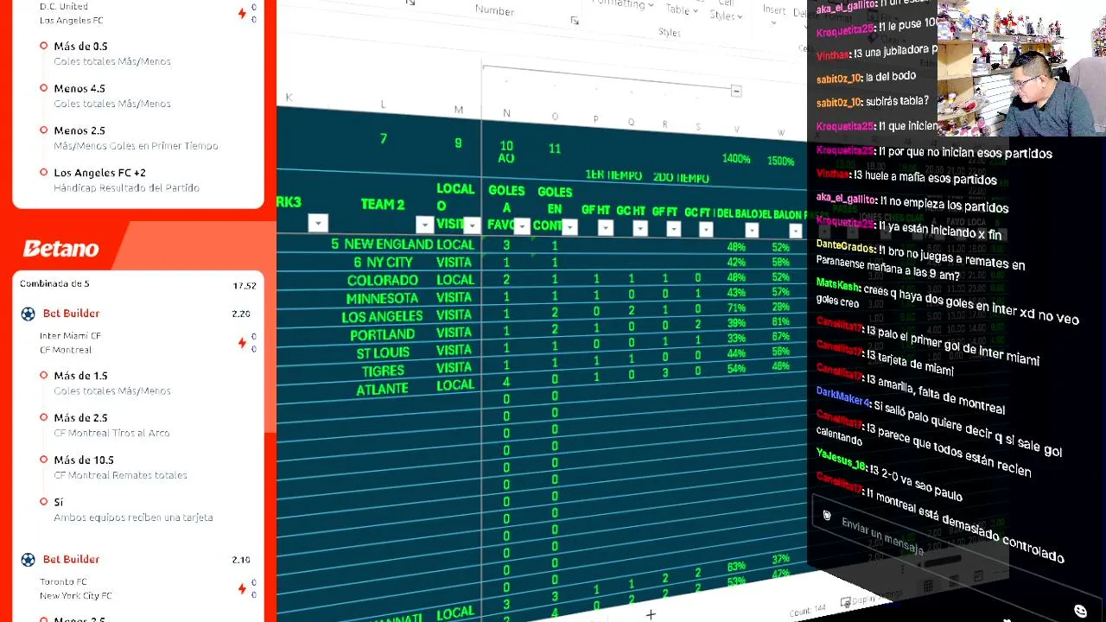Open the Cell Styles dropdown
Viewport: 1106px width, 622px height.
click(724, 12)
